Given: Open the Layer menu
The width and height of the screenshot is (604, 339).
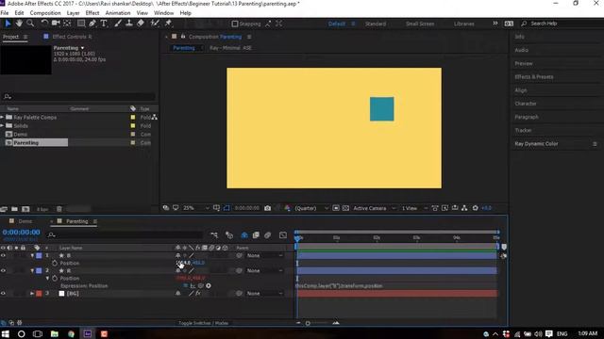Looking at the screenshot, I should pyautogui.click(x=73, y=13).
